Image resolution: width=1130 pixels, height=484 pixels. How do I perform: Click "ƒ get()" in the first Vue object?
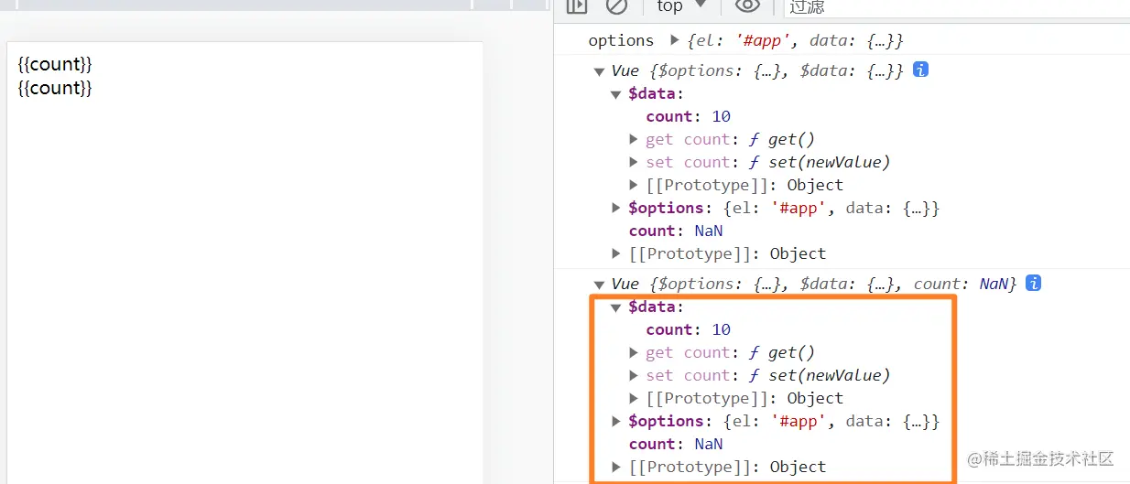tap(781, 139)
